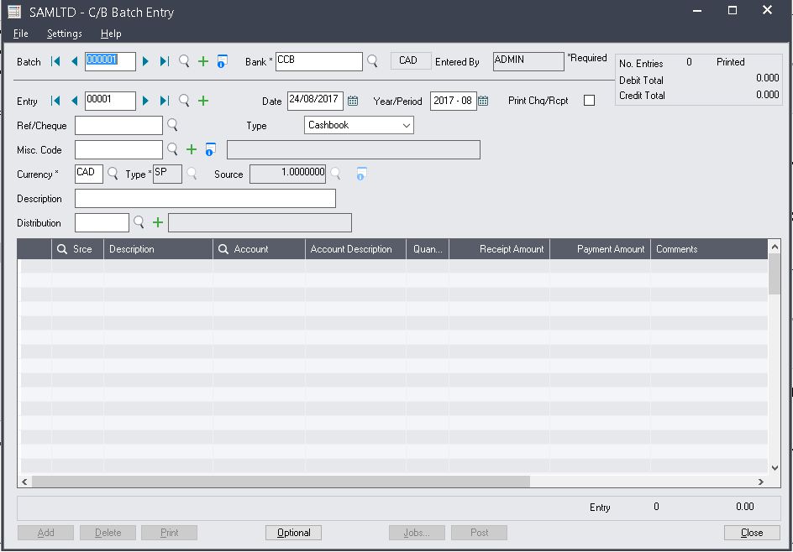Open the Source rate finder magnifier
793x552 pixels.
[x=335, y=174]
